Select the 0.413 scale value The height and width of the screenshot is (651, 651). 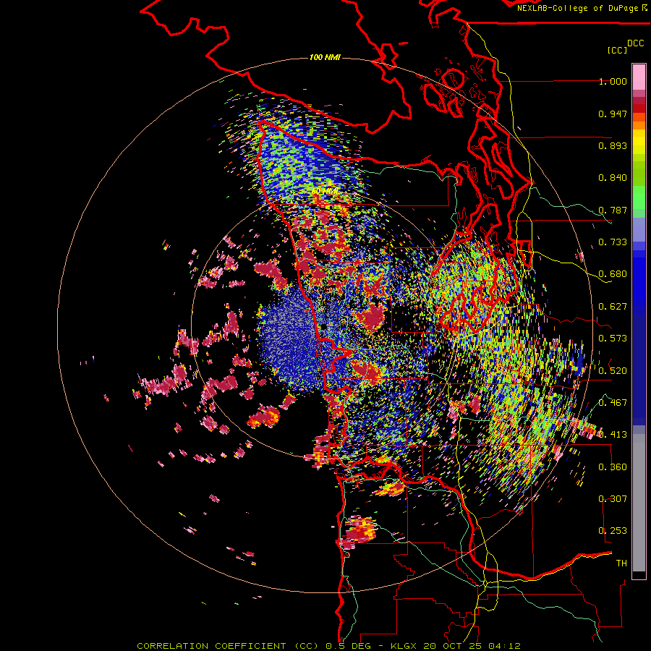[x=613, y=435]
